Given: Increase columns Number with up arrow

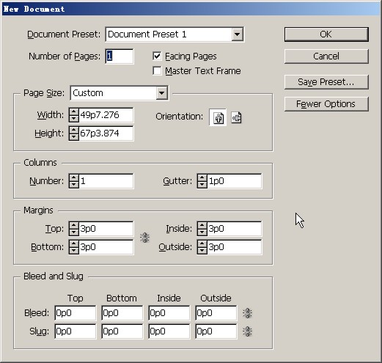Looking at the screenshot, I should tap(74, 178).
